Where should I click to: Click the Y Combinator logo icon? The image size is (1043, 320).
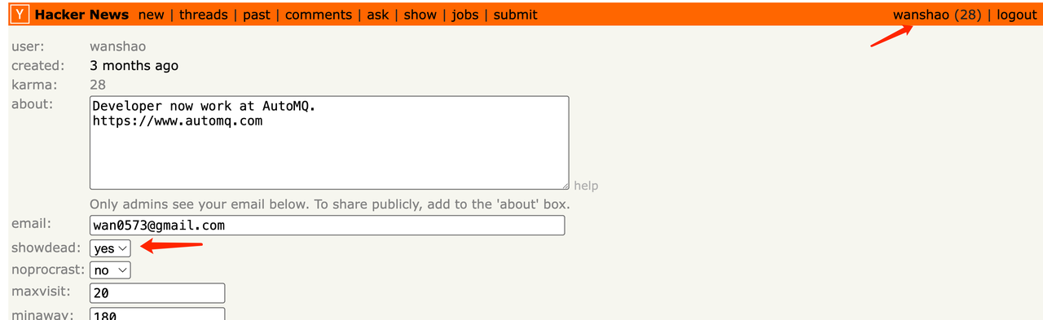pyautogui.click(x=20, y=14)
